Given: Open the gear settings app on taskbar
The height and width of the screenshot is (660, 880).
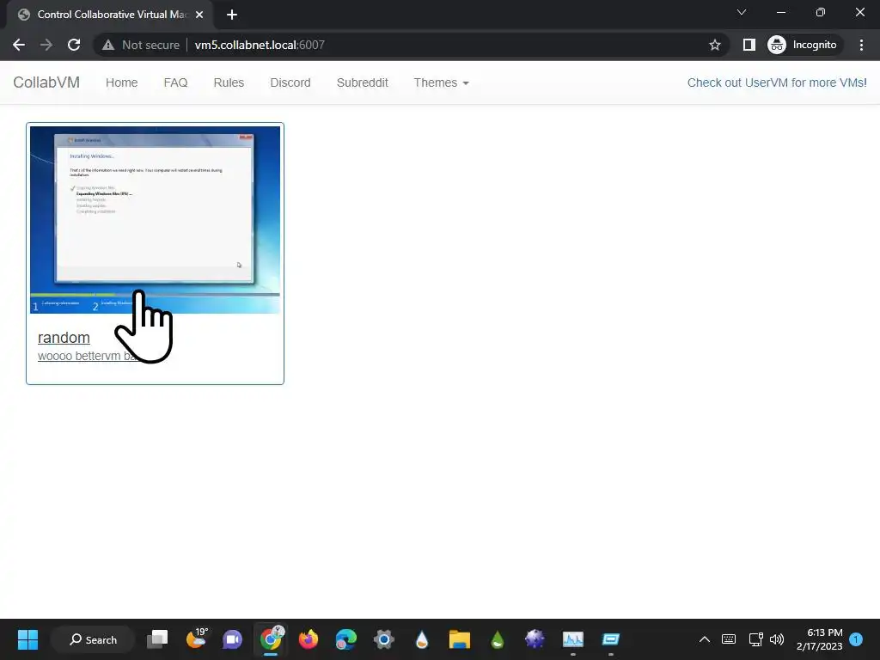Looking at the screenshot, I should click(384, 639).
